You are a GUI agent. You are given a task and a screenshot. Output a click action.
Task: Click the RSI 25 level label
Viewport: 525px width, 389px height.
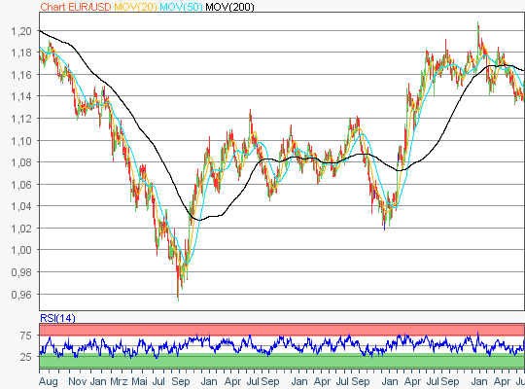click(x=26, y=357)
